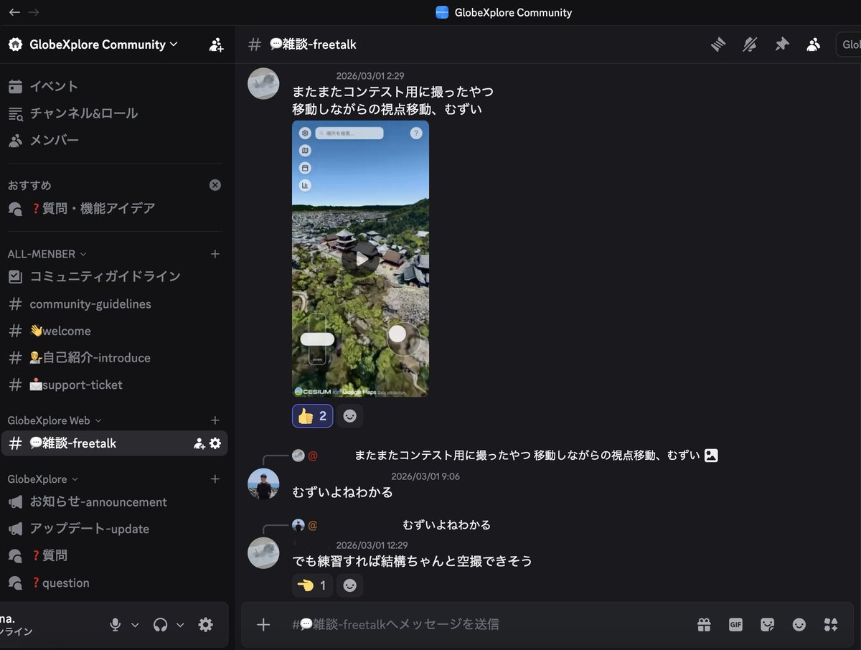Play the embedded video

[x=360, y=259]
